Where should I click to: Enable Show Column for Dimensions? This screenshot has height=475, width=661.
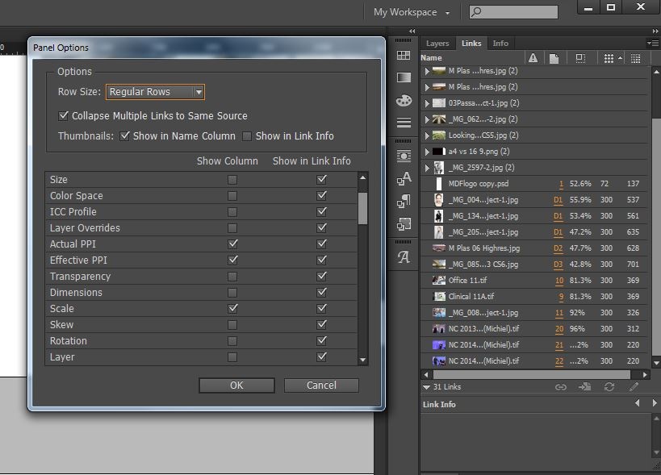point(232,292)
